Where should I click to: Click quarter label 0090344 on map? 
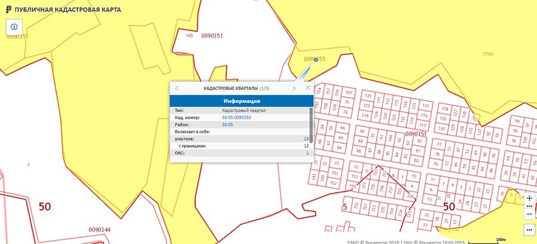(100, 229)
